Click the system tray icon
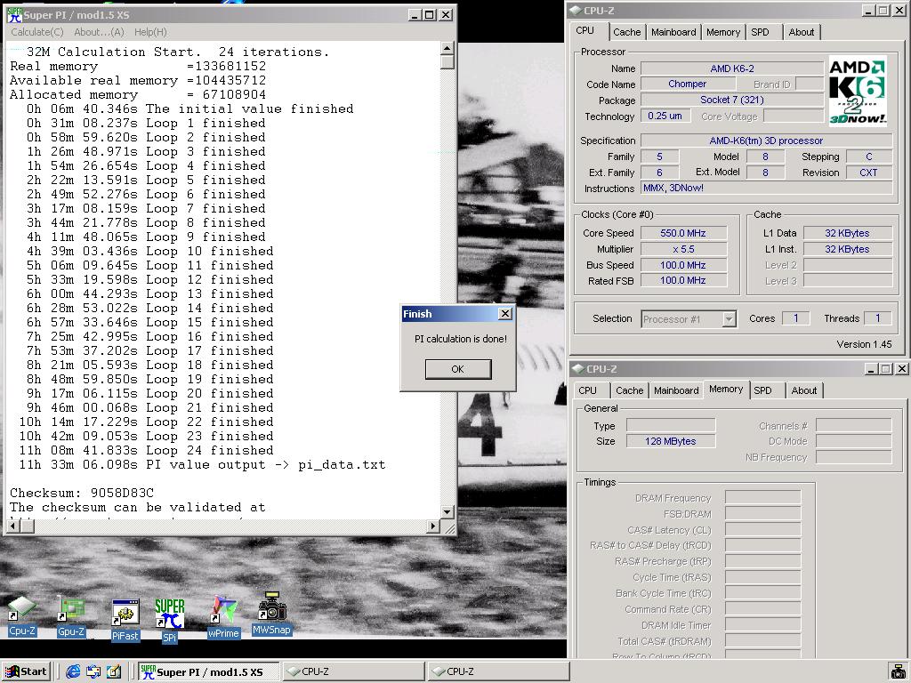Screen dimensions: 911x683 [898, 671]
